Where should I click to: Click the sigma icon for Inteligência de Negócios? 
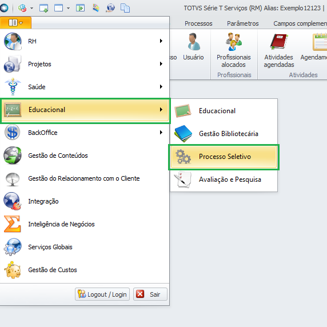[x=13, y=224]
